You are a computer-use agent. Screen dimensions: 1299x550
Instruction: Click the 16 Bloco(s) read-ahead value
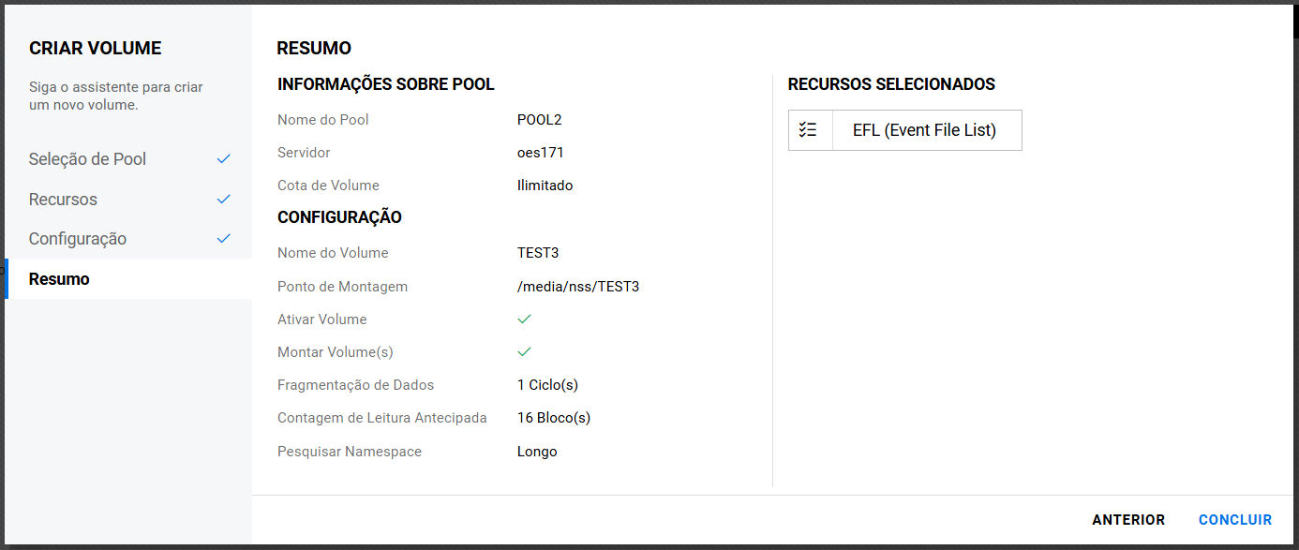click(554, 418)
